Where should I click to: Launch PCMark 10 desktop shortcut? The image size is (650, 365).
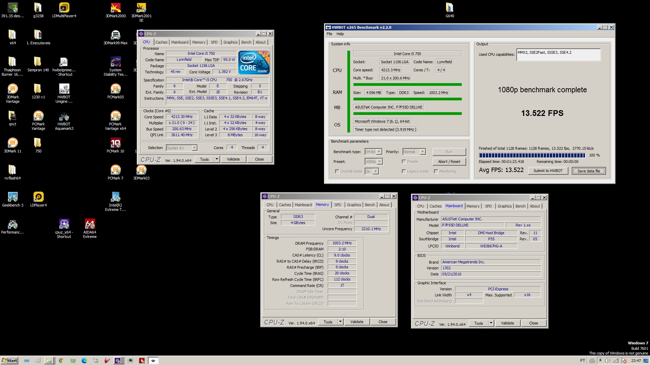(x=115, y=145)
